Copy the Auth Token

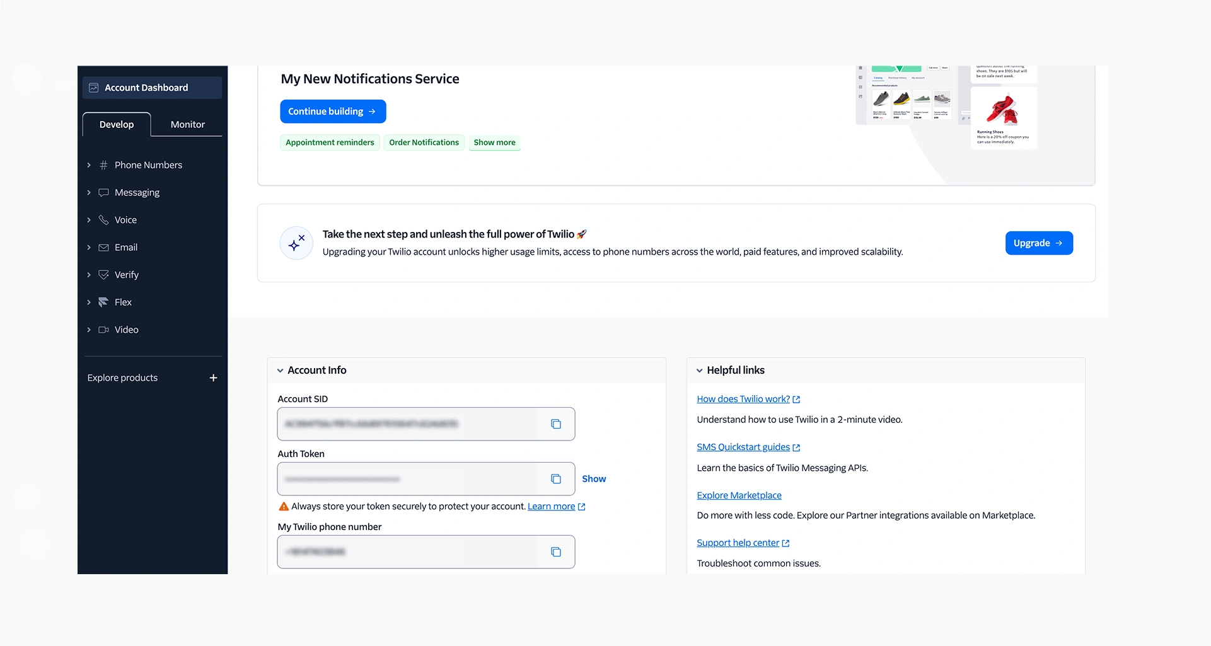(x=556, y=479)
